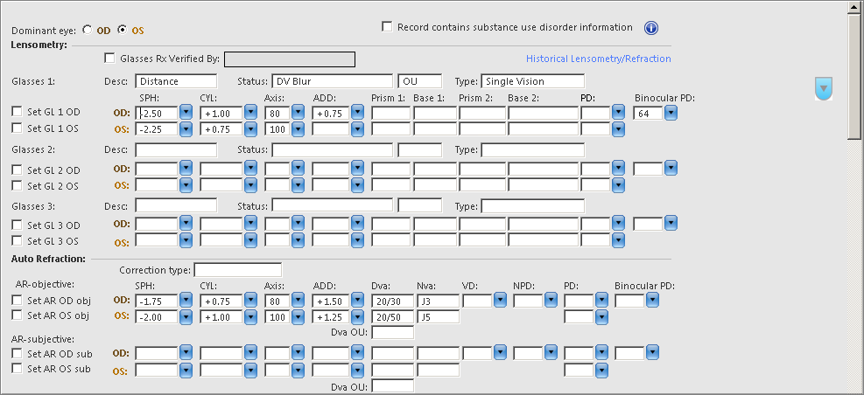Check Set AR OD sub box
Viewport: 864px width, 395px height.
point(18,353)
